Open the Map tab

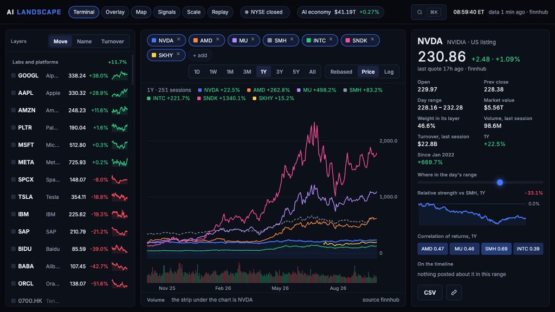(x=141, y=12)
